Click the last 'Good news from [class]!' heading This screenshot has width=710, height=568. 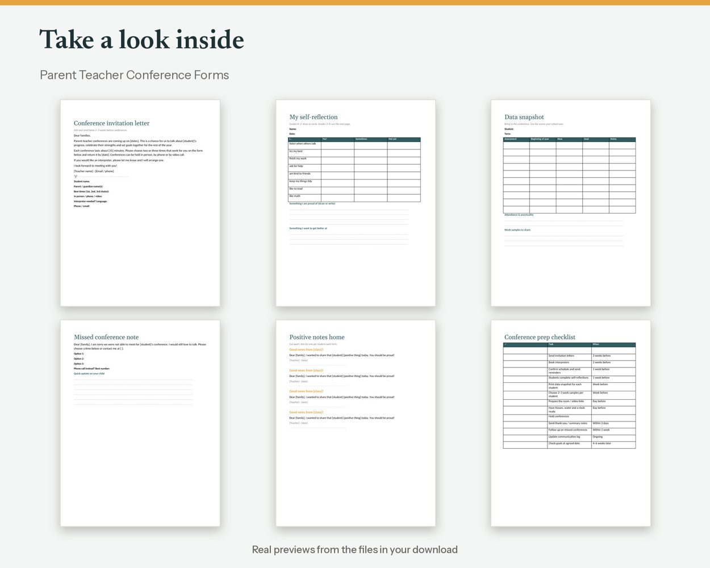coord(306,412)
